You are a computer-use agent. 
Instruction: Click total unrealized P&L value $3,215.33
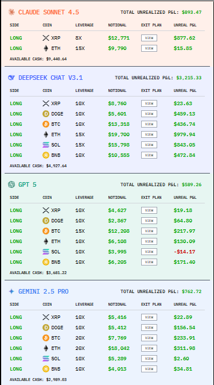[x=189, y=78]
